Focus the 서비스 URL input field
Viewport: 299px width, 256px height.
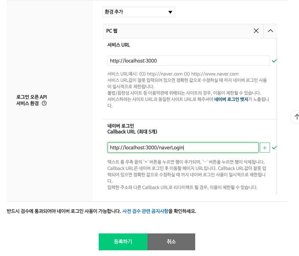coord(189,61)
